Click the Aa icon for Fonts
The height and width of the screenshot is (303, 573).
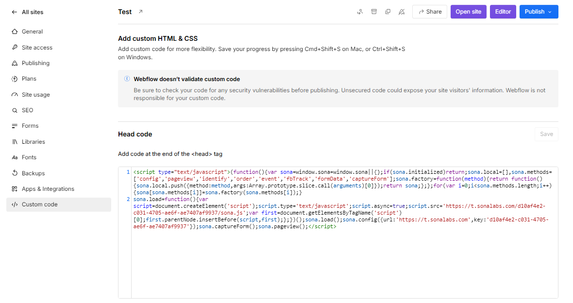click(x=15, y=157)
